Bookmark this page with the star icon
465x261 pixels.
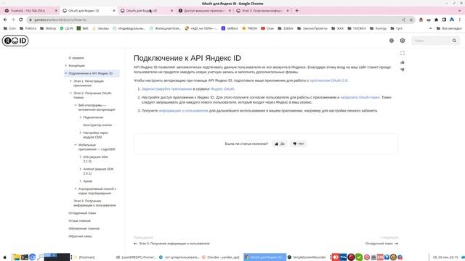411,20
